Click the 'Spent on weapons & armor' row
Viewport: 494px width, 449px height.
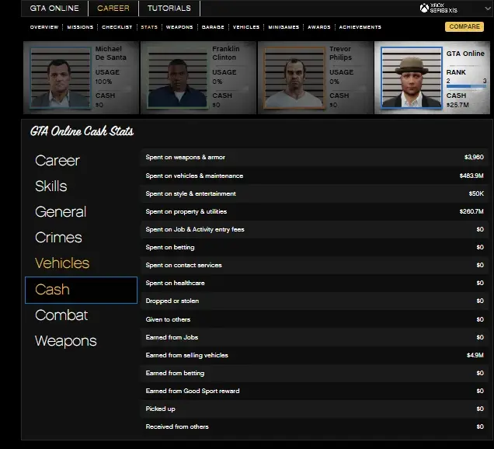point(314,157)
